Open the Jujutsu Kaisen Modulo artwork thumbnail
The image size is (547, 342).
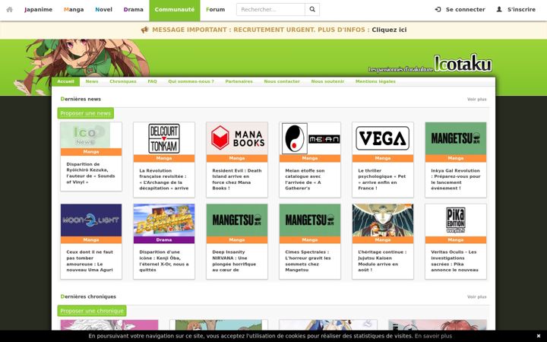tap(383, 220)
